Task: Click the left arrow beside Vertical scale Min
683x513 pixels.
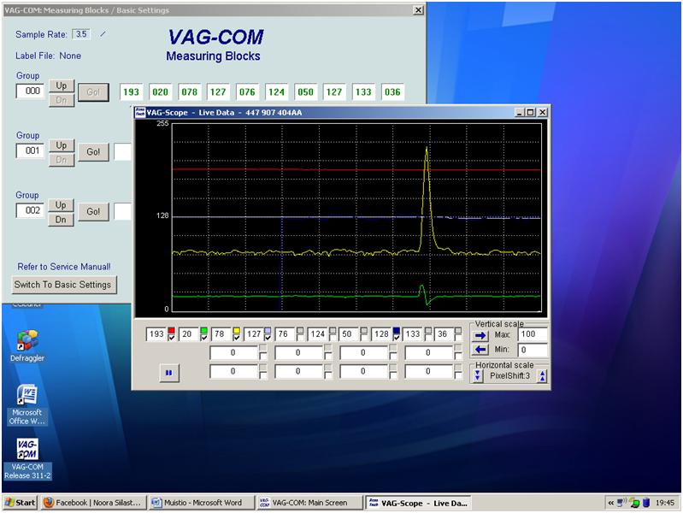Action: (x=480, y=350)
